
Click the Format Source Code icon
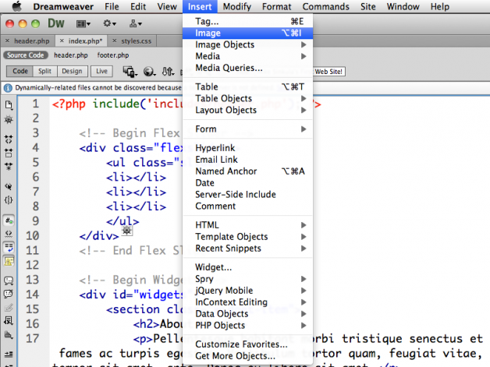[9, 335]
